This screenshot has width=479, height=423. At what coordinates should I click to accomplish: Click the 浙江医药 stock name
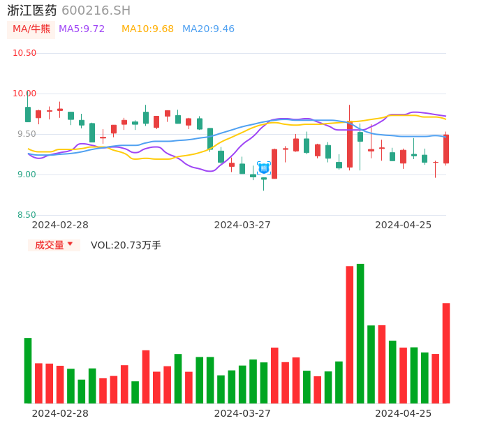click(31, 10)
